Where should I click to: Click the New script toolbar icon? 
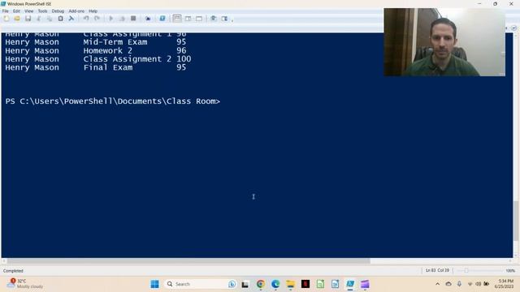[x=6, y=19]
